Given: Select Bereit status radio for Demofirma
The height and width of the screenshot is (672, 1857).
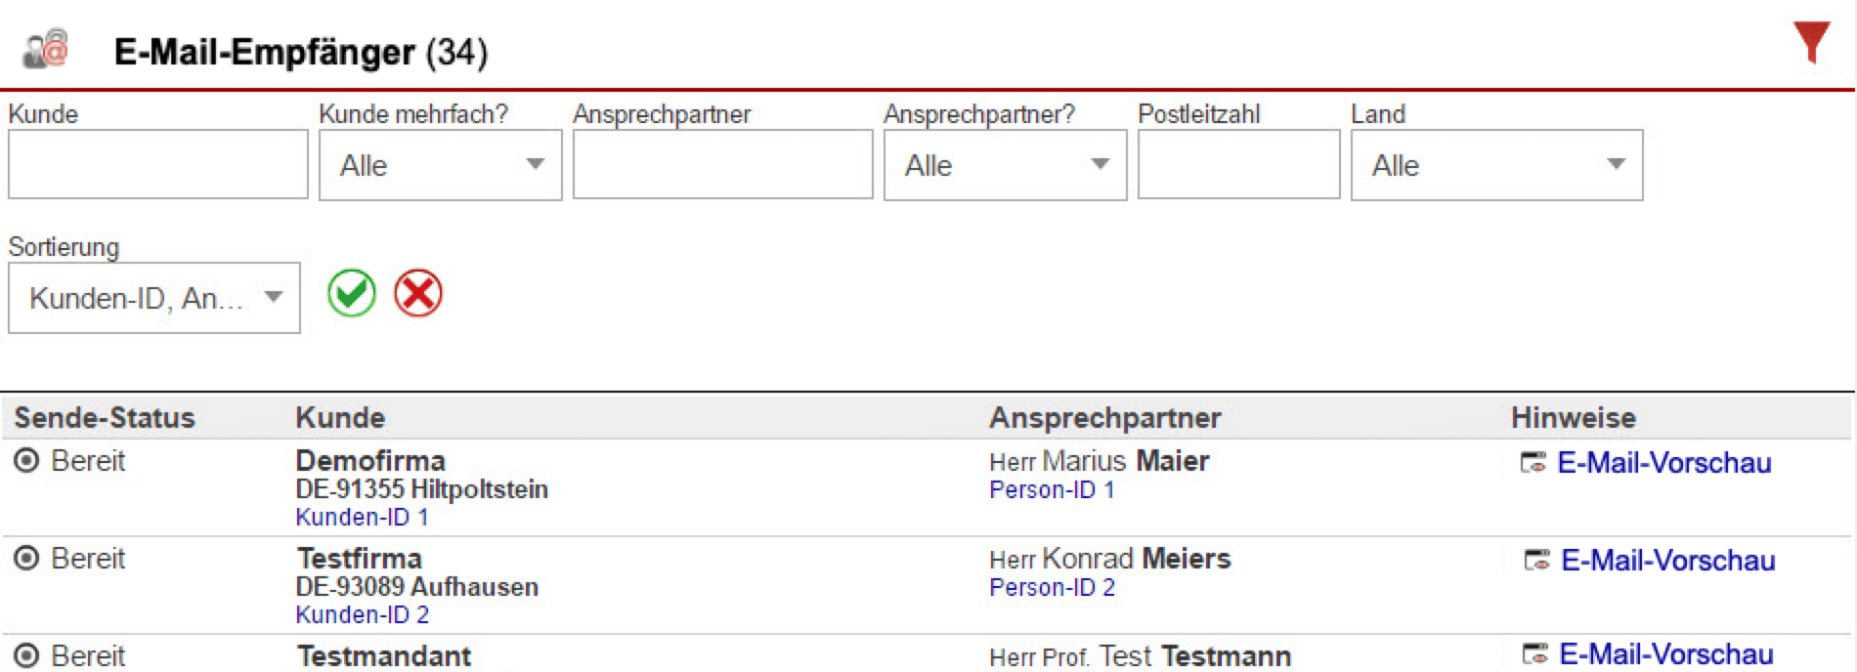Looking at the screenshot, I should [x=26, y=460].
